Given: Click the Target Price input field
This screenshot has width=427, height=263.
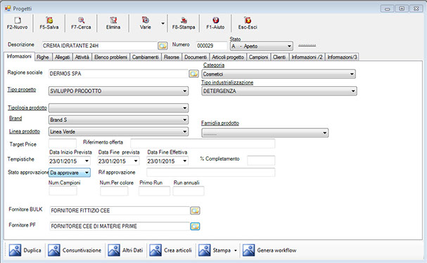Looking at the screenshot, I should pyautogui.click(x=63, y=143).
